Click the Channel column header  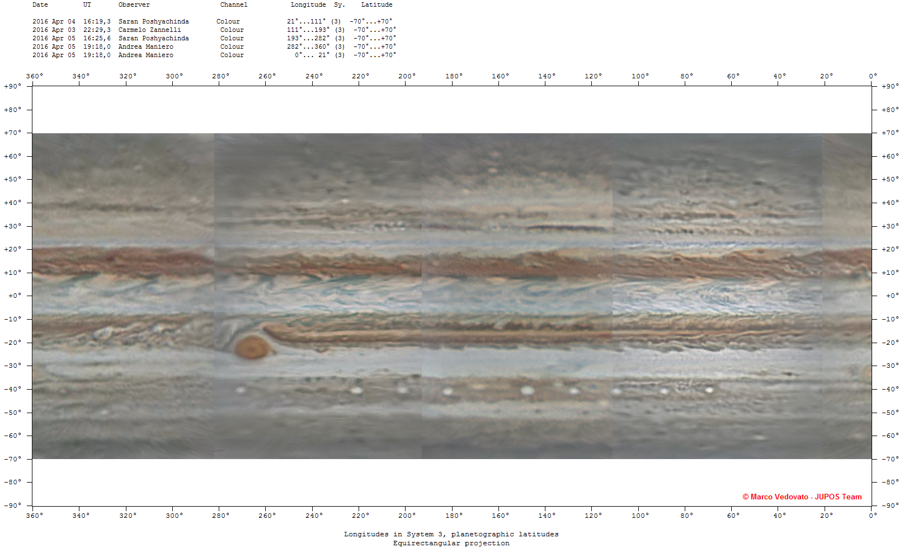coord(233,4)
